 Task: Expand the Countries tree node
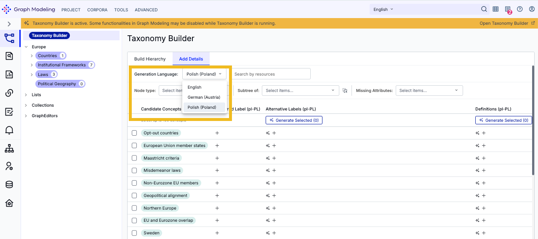(x=32, y=55)
